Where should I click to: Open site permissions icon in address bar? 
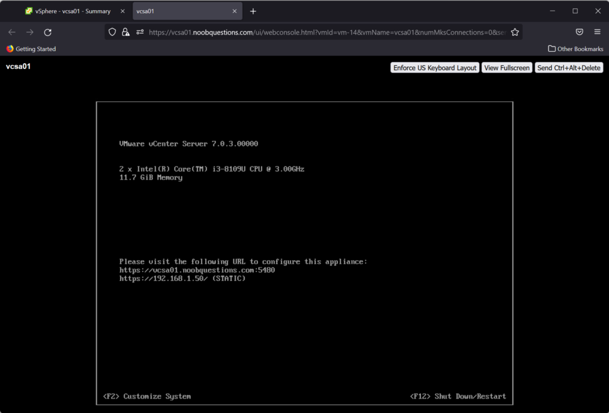click(x=140, y=32)
